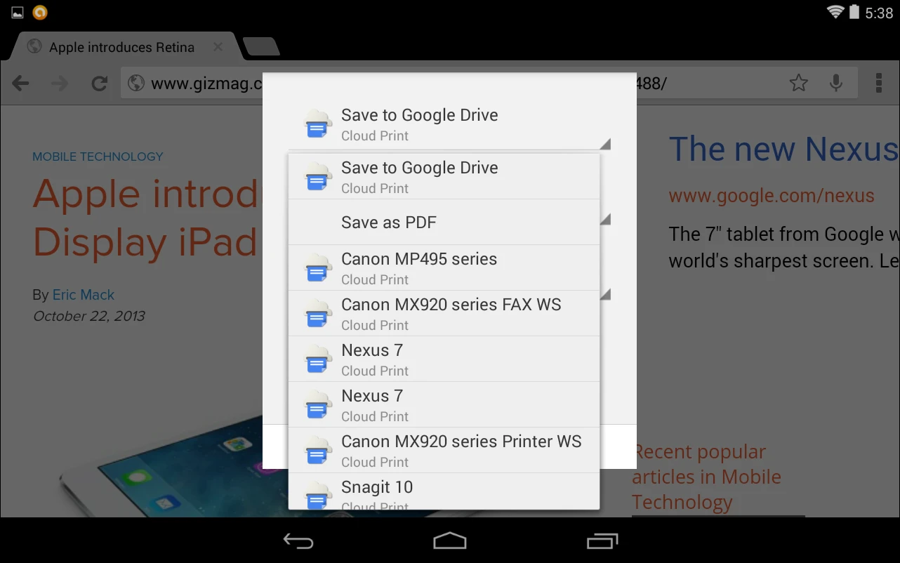Click the October 22, 2013 date text

point(89,316)
